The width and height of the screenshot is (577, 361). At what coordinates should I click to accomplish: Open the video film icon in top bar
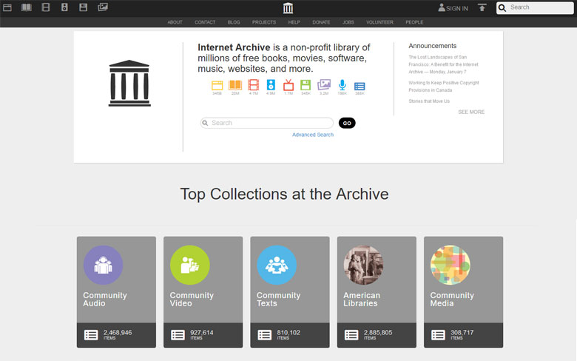pyautogui.click(x=46, y=7)
